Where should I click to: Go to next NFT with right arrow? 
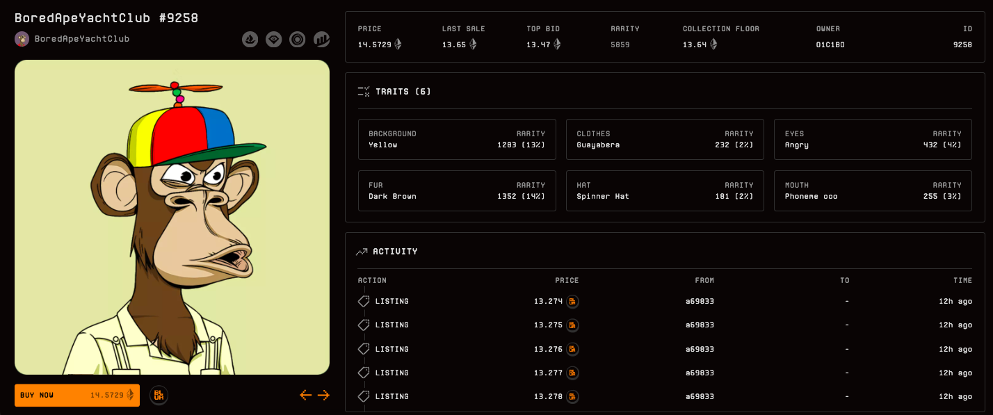[x=323, y=395]
